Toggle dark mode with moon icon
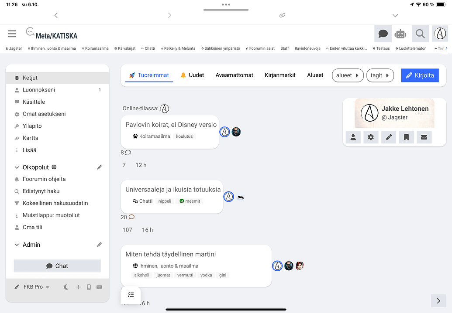Viewport: 452px width, 313px height. pos(66,287)
